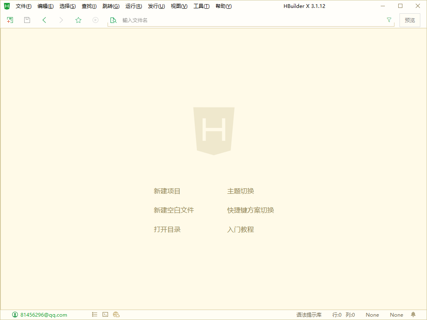Viewport: 427px width, 320px height.
Task: Open the 工具(T) menu
Action: (201, 6)
